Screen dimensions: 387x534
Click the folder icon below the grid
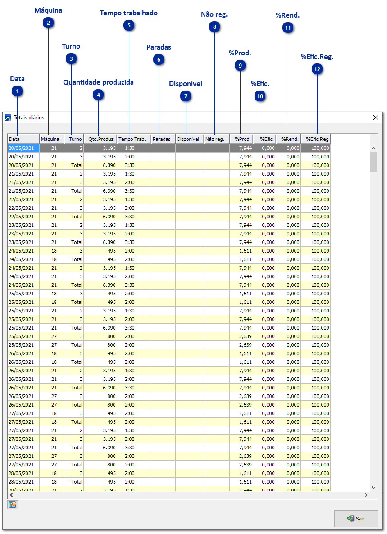point(13,505)
